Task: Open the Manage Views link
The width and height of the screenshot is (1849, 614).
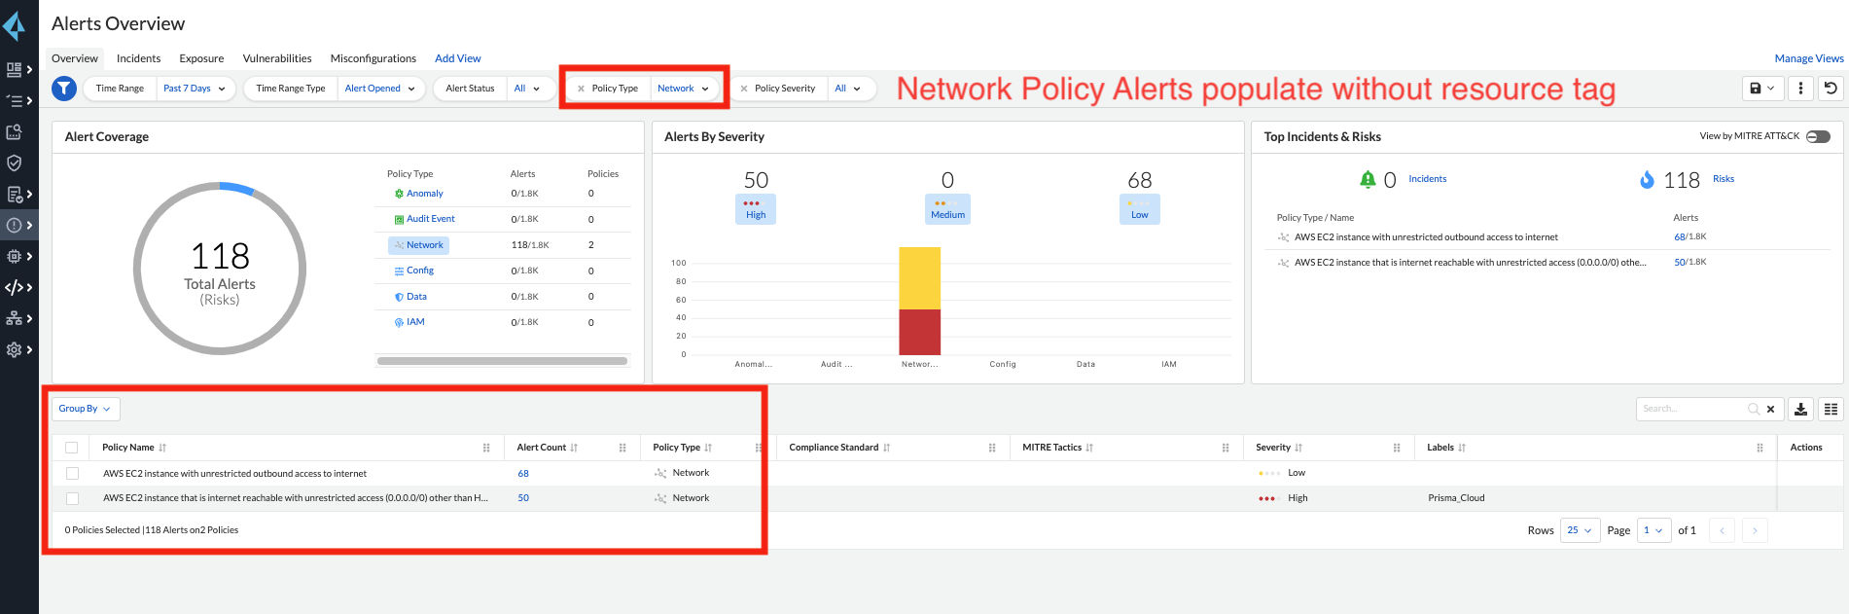Action: tap(1809, 58)
